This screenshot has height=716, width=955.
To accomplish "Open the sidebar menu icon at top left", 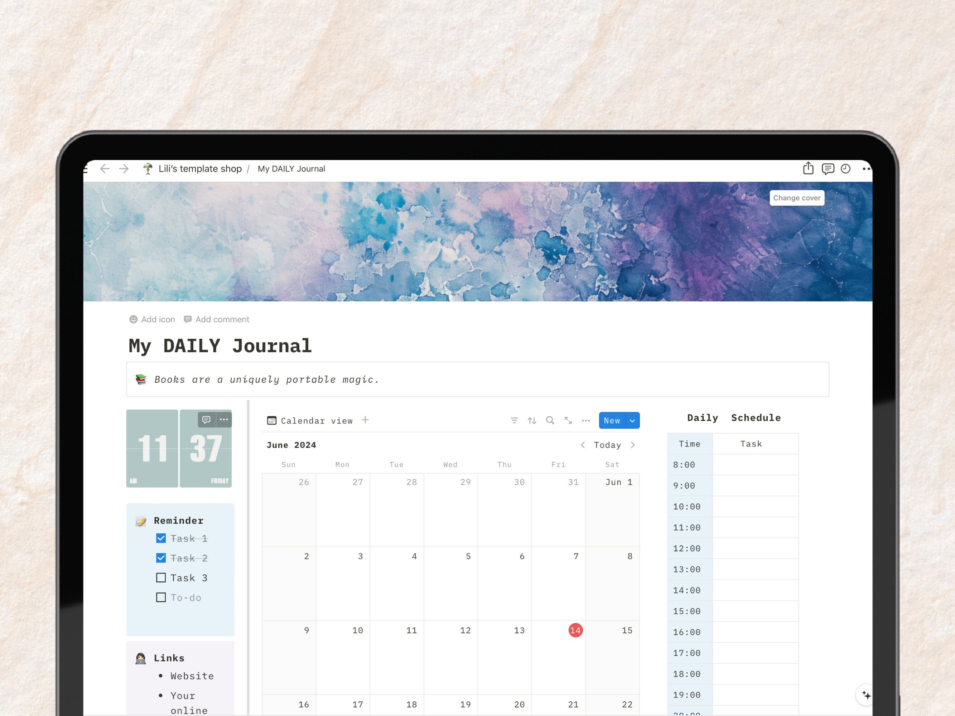I will (85, 169).
